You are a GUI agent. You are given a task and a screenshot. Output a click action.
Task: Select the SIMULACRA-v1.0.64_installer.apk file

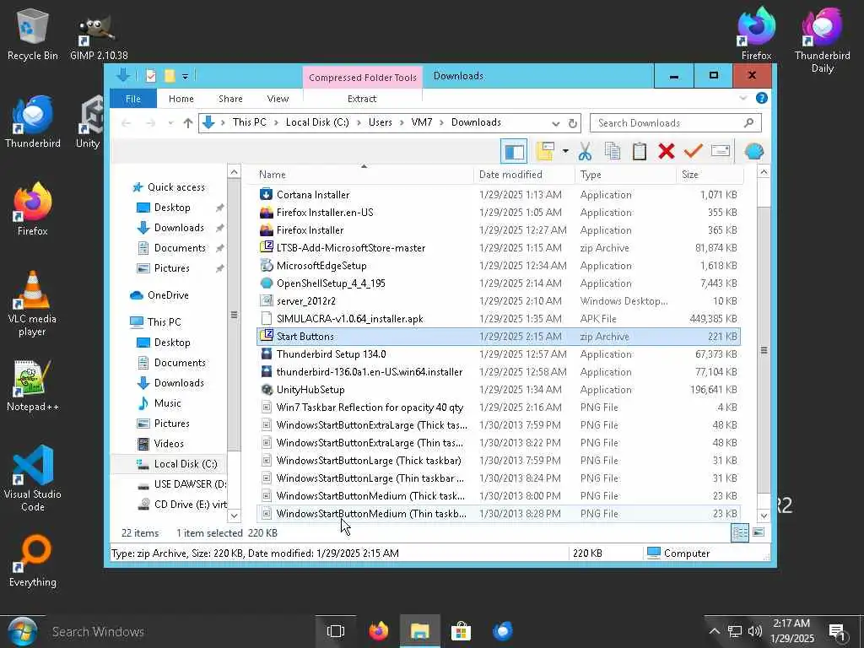498,318
